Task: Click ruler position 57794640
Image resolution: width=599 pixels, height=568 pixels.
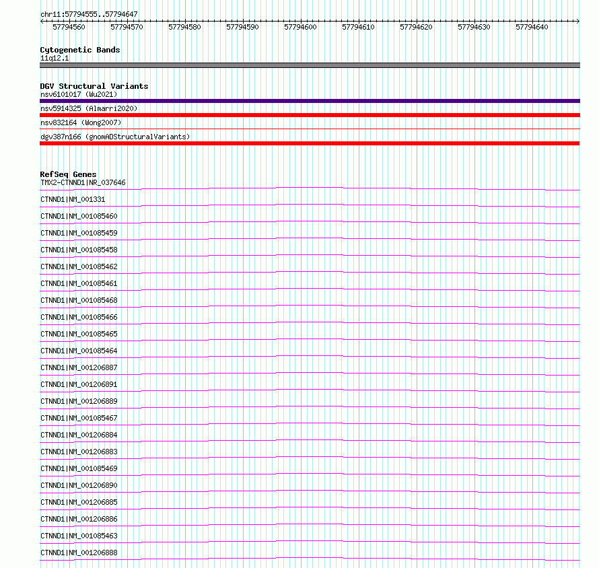Action: (x=532, y=27)
